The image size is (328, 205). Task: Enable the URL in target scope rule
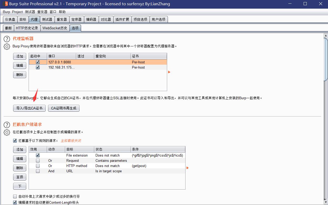(x=38, y=171)
